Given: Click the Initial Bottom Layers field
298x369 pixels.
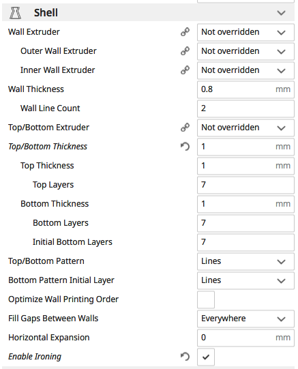Looking at the screenshot, I should point(245,242).
